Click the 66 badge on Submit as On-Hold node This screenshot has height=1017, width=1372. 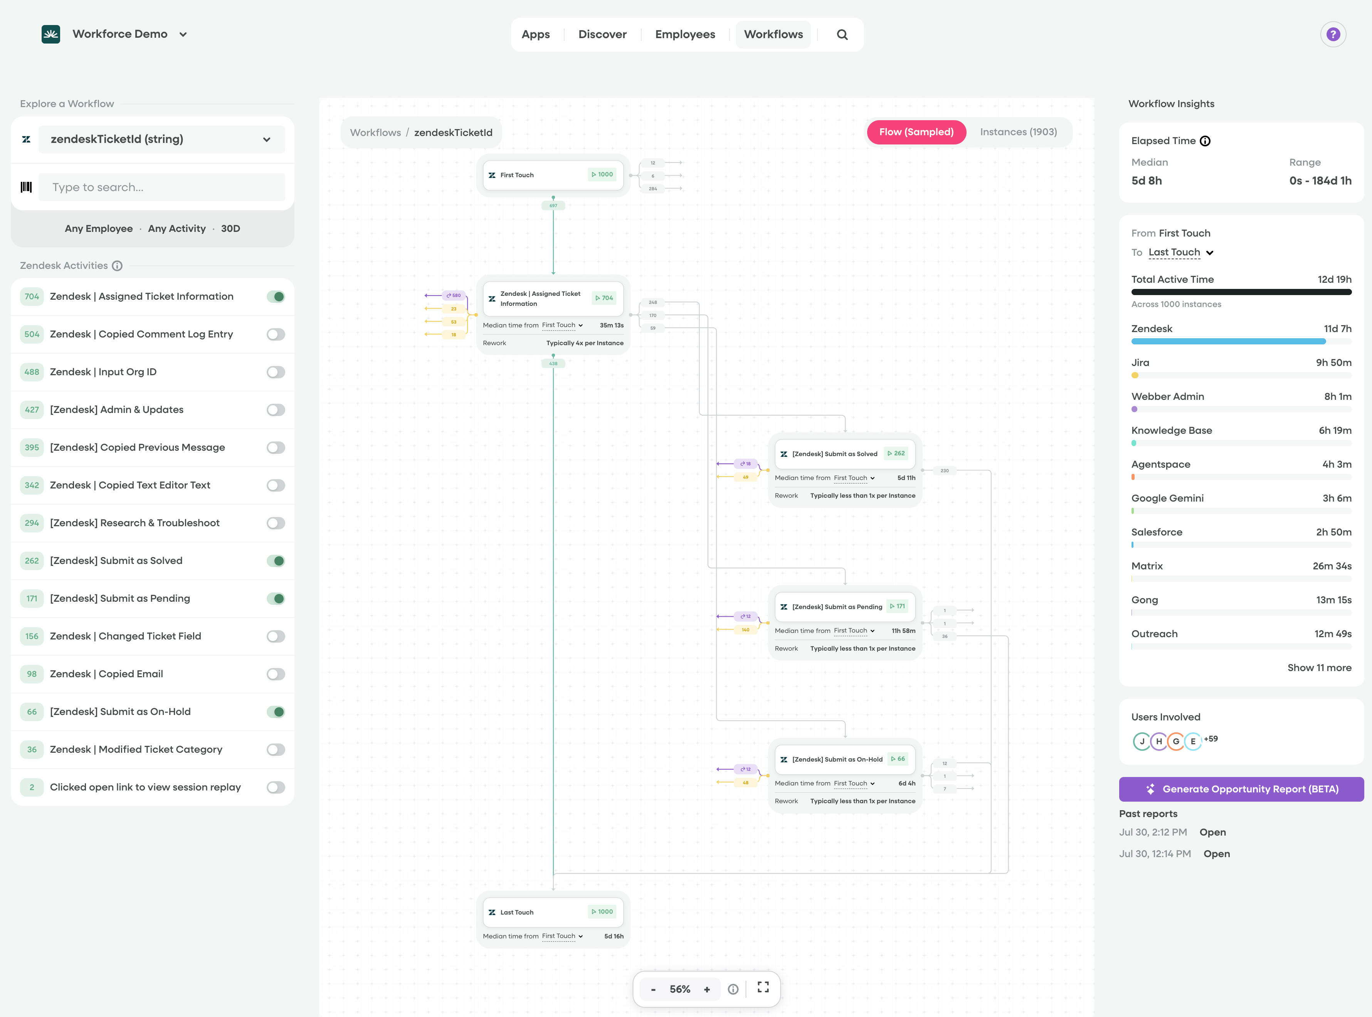coord(898,759)
